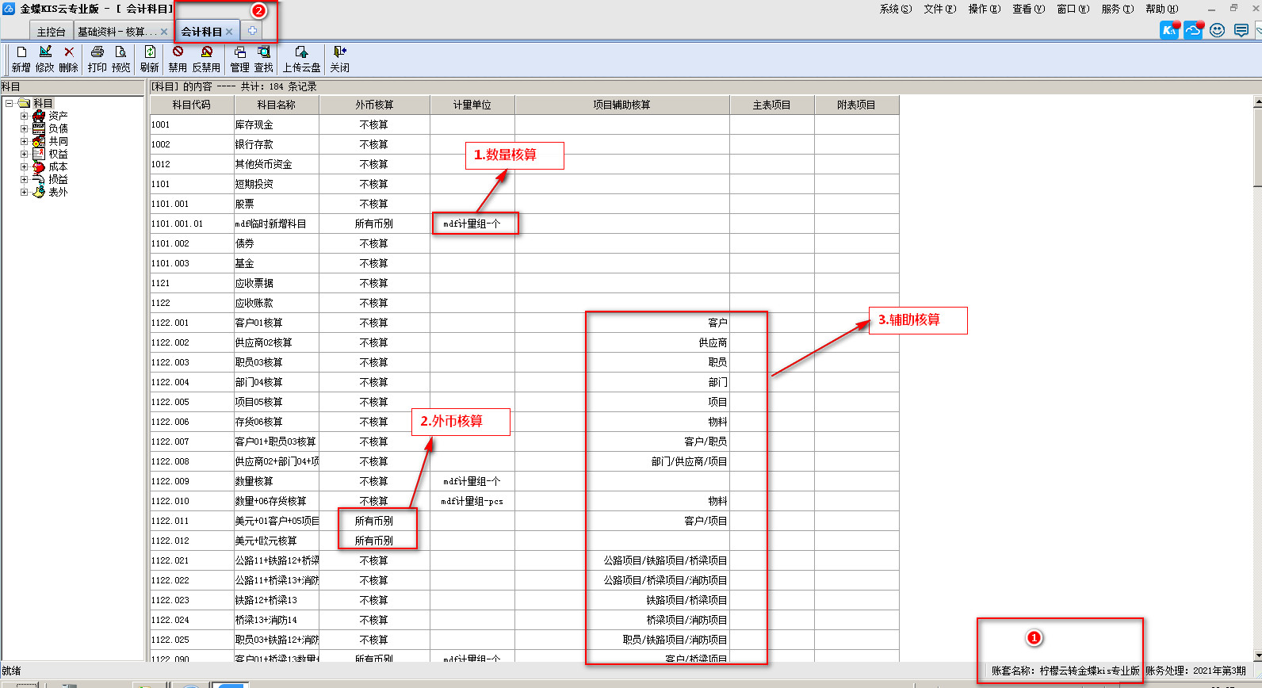Screen dimensions: 1262x688
Task: Disable the subject using the 禁用 icon
Action: click(178, 52)
